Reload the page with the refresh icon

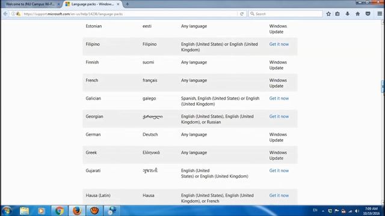[242, 14]
